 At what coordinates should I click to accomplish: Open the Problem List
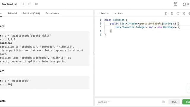pos(9,4)
